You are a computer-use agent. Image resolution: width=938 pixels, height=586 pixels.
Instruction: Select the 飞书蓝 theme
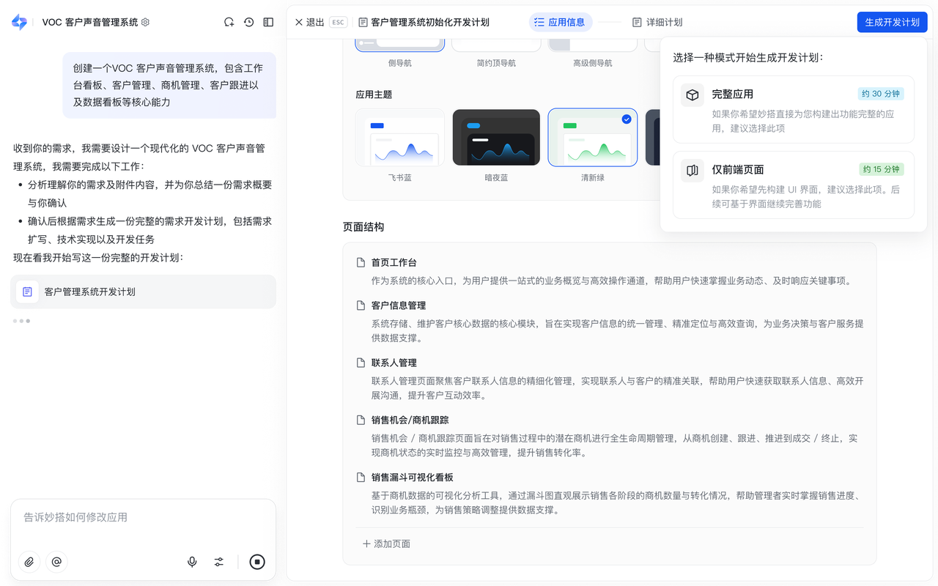point(399,138)
